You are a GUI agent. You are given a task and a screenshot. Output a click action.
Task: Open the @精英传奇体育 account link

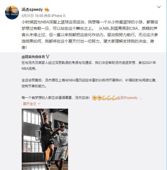[x=33, y=57]
